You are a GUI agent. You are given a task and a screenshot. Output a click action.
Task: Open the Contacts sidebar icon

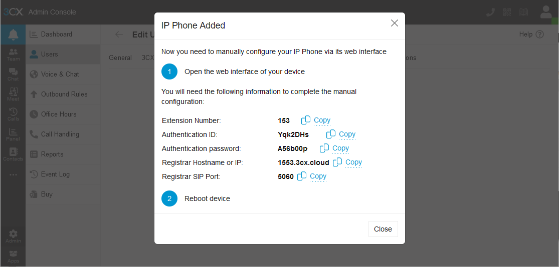click(x=13, y=154)
